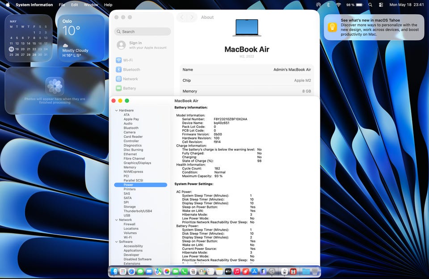Collapse the Network section in System Information tree
The image size is (429, 279).
coord(117,220)
